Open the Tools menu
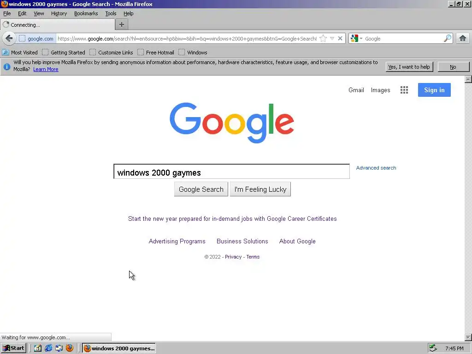The width and height of the screenshot is (472, 354). coord(111,13)
